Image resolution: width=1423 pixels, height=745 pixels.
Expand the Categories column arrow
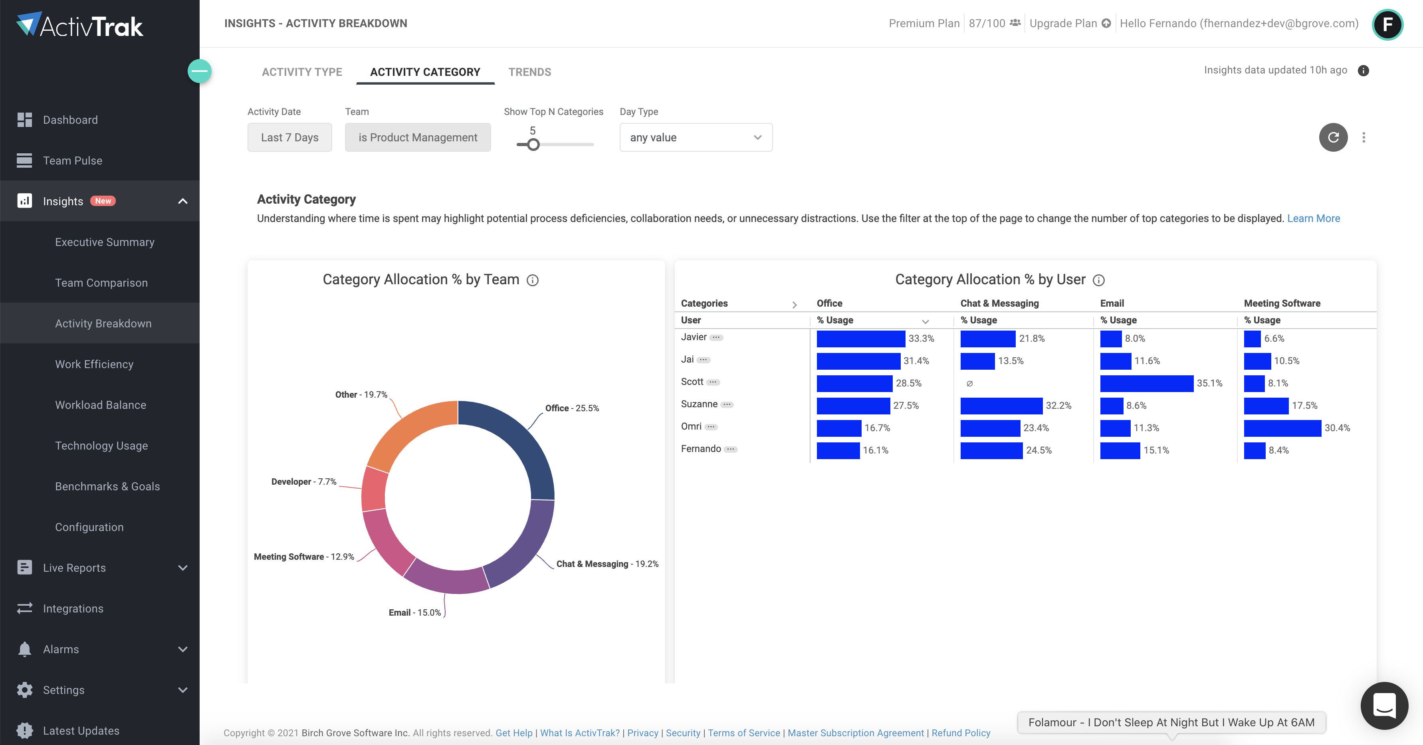coord(795,305)
